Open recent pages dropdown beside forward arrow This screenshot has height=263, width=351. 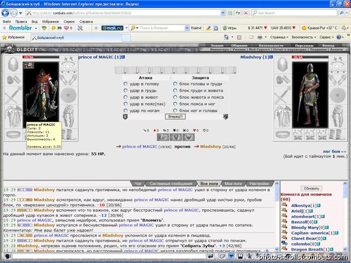[x=20, y=13]
